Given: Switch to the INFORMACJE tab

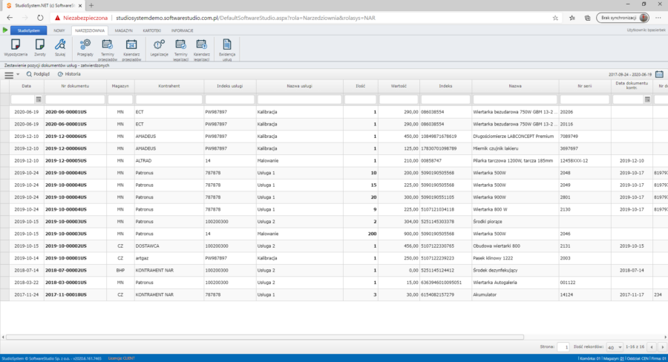Looking at the screenshot, I should pos(183,30).
